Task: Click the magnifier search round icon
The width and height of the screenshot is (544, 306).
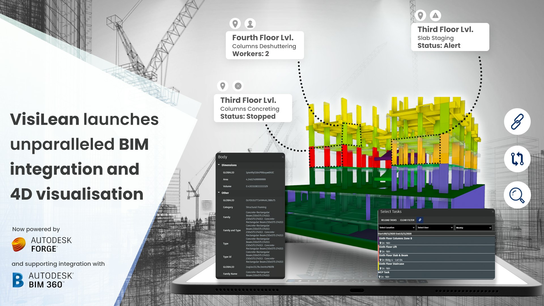Action: coord(517,195)
